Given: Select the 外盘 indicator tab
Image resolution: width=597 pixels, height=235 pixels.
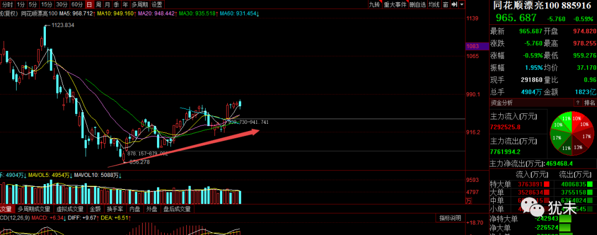Looking at the screenshot, I should 152,209.
